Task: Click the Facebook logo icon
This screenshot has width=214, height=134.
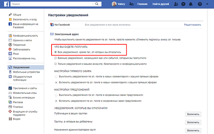Action: [6, 4]
